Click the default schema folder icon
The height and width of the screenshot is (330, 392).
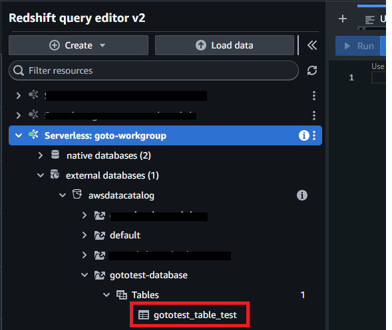[x=100, y=235]
